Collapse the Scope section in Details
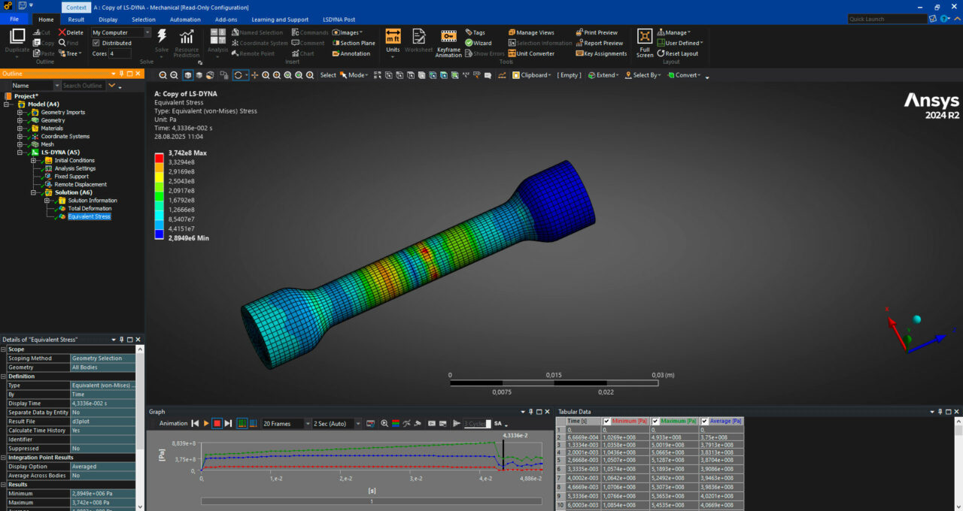 [3, 349]
